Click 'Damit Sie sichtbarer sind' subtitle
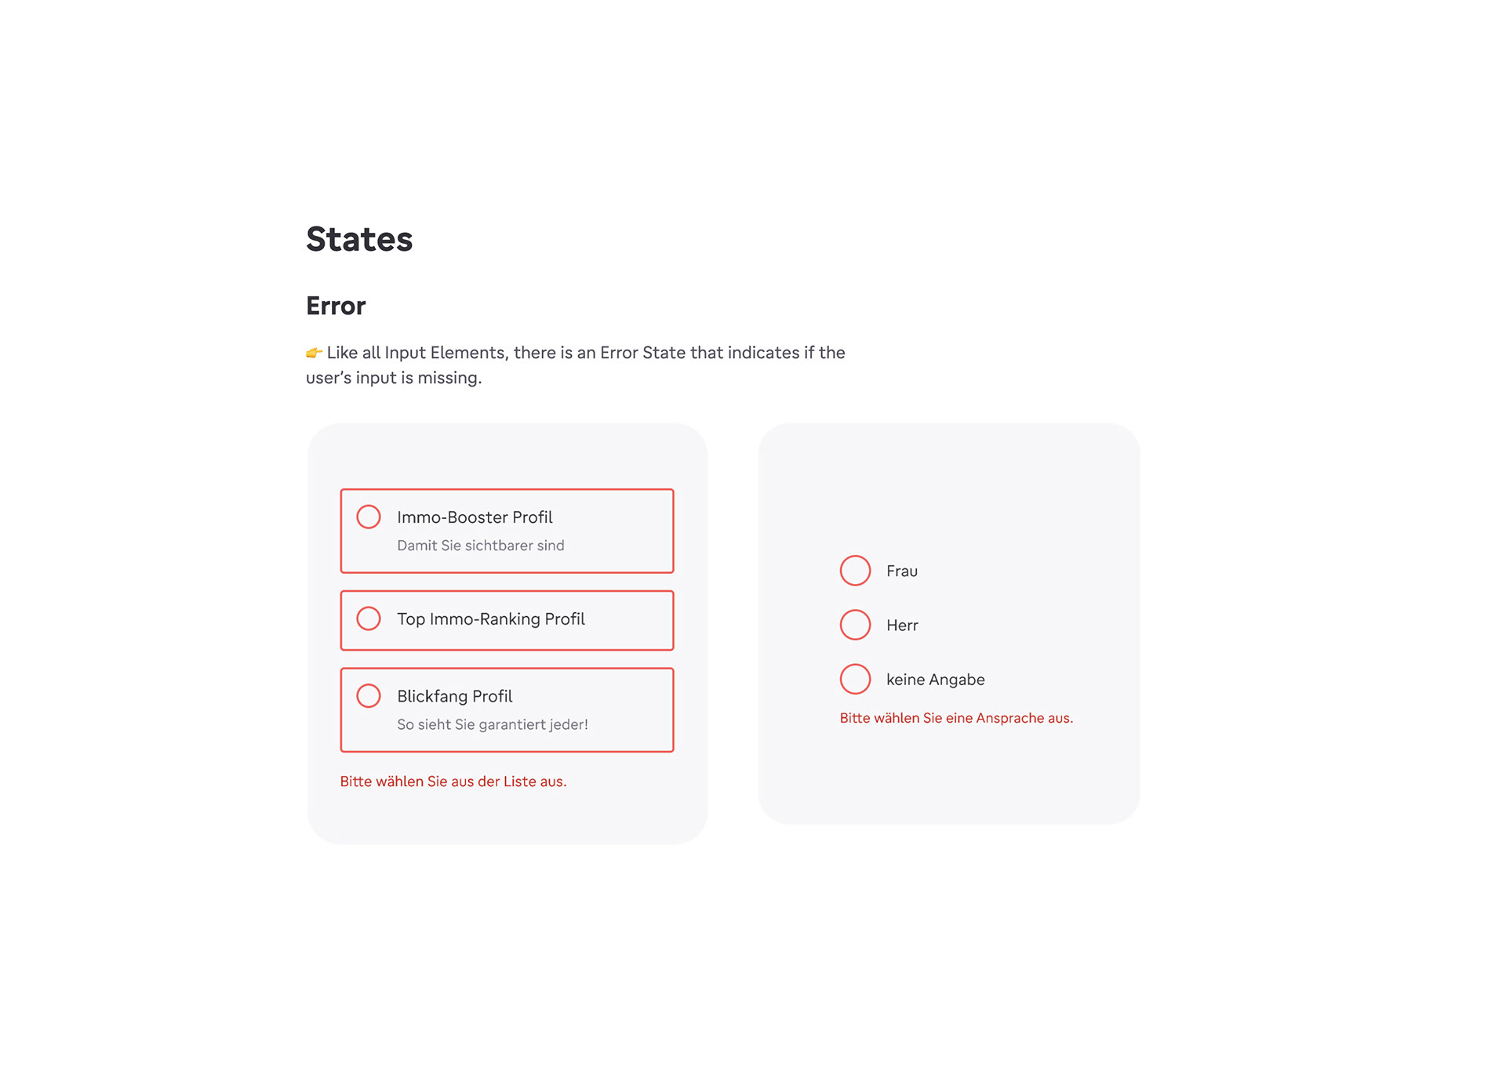 (481, 546)
